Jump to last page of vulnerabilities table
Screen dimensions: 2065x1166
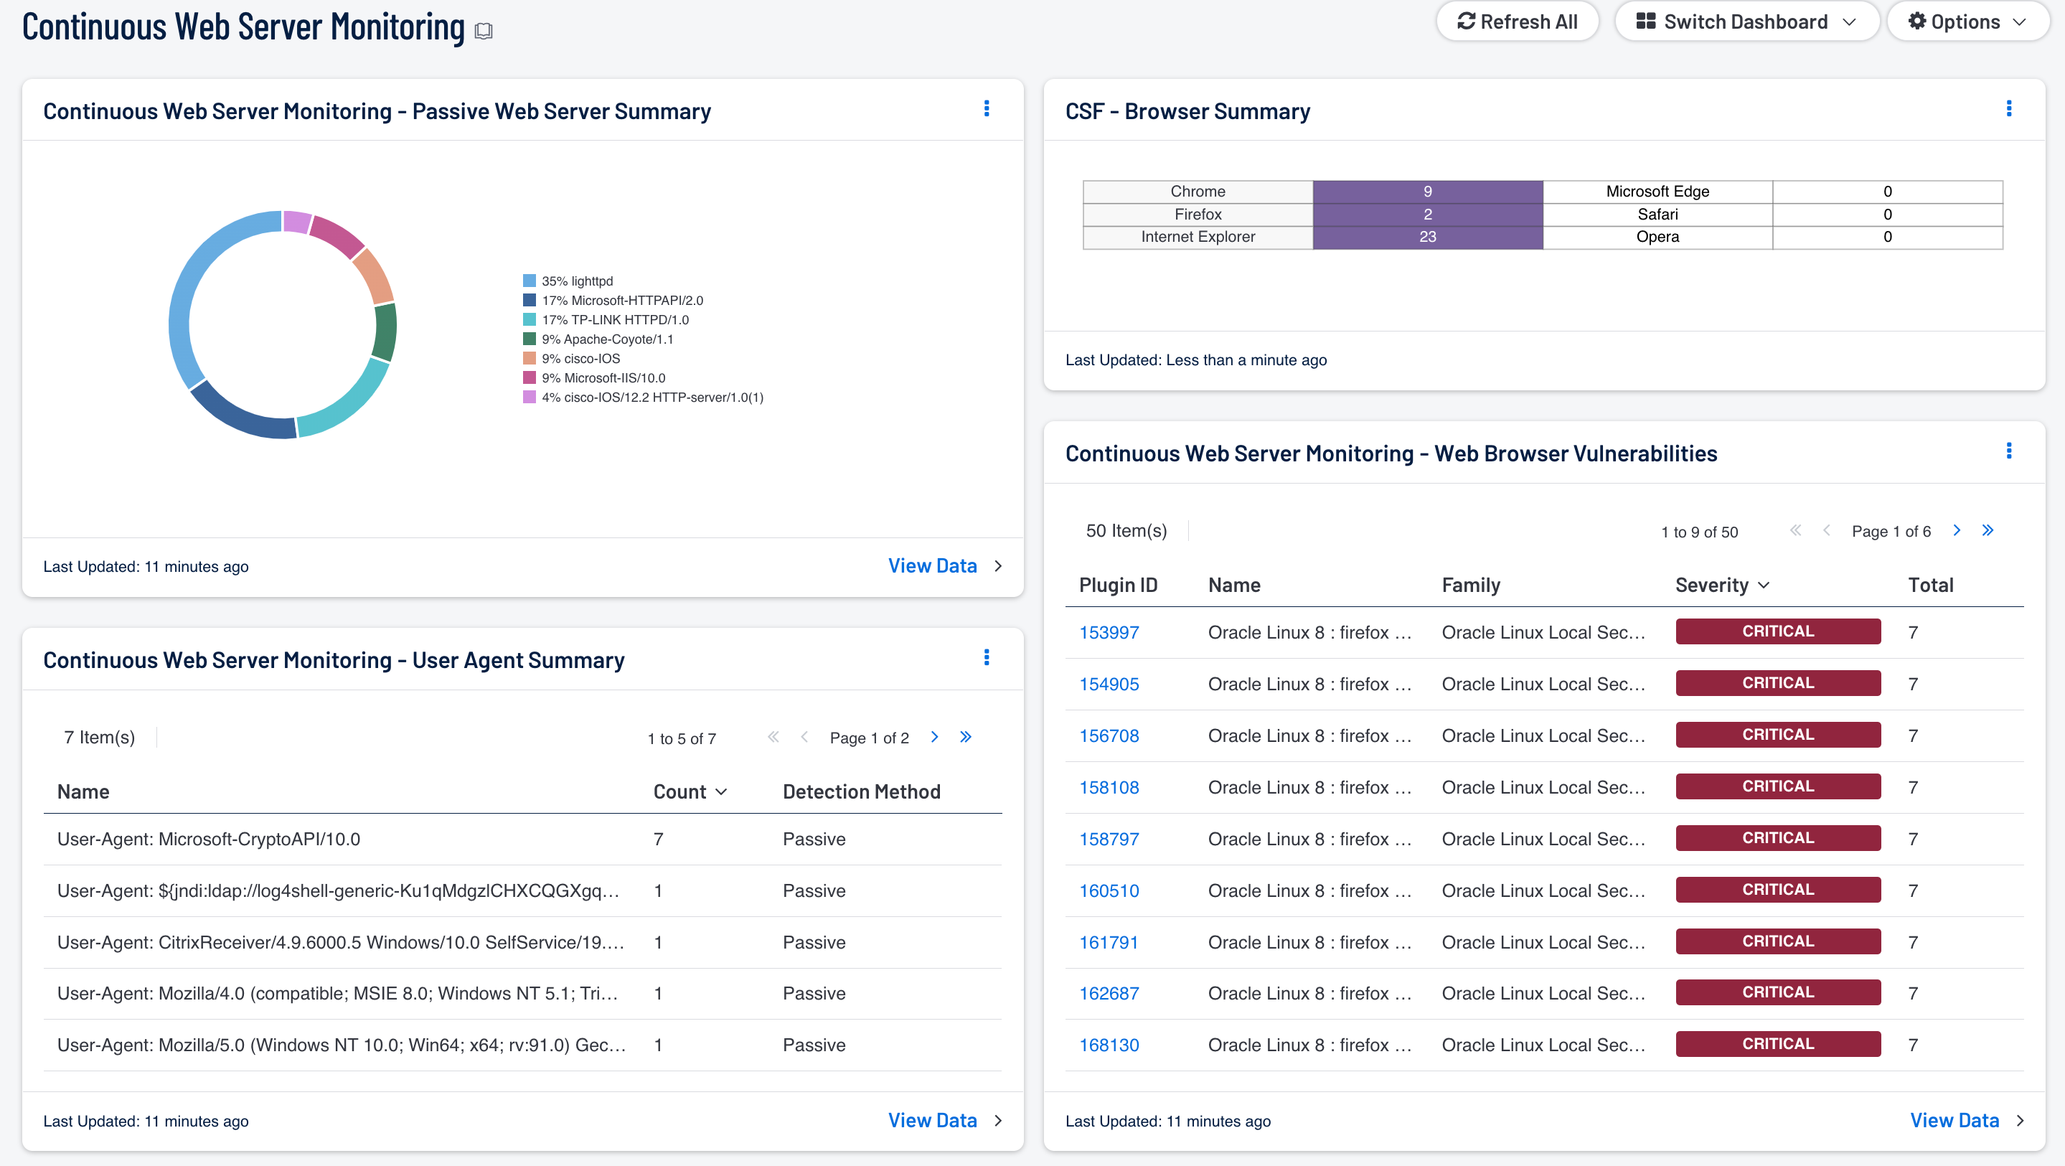click(x=1988, y=530)
